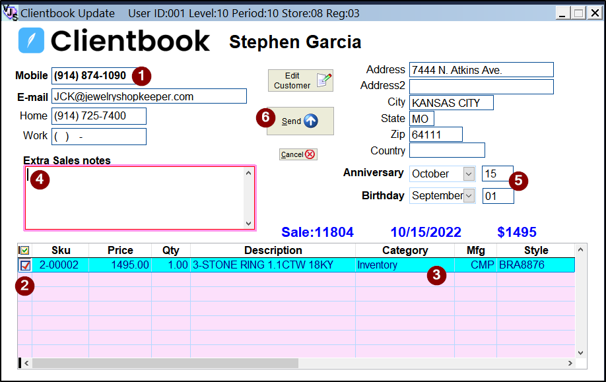Click the Edit Customer button

point(300,80)
